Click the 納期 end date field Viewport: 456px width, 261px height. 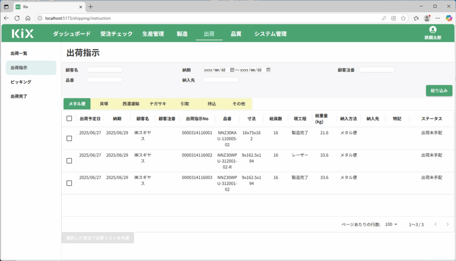(255, 70)
